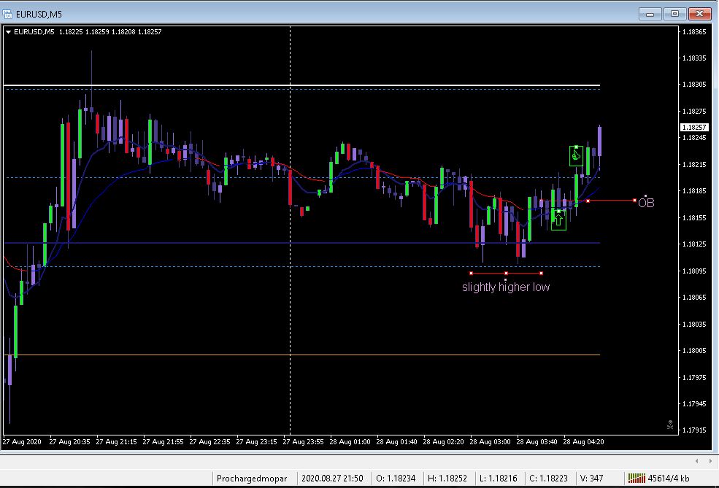Click the EURUSD,M5 window title text

point(39,14)
